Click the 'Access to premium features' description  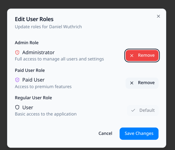pyautogui.click(x=43, y=87)
